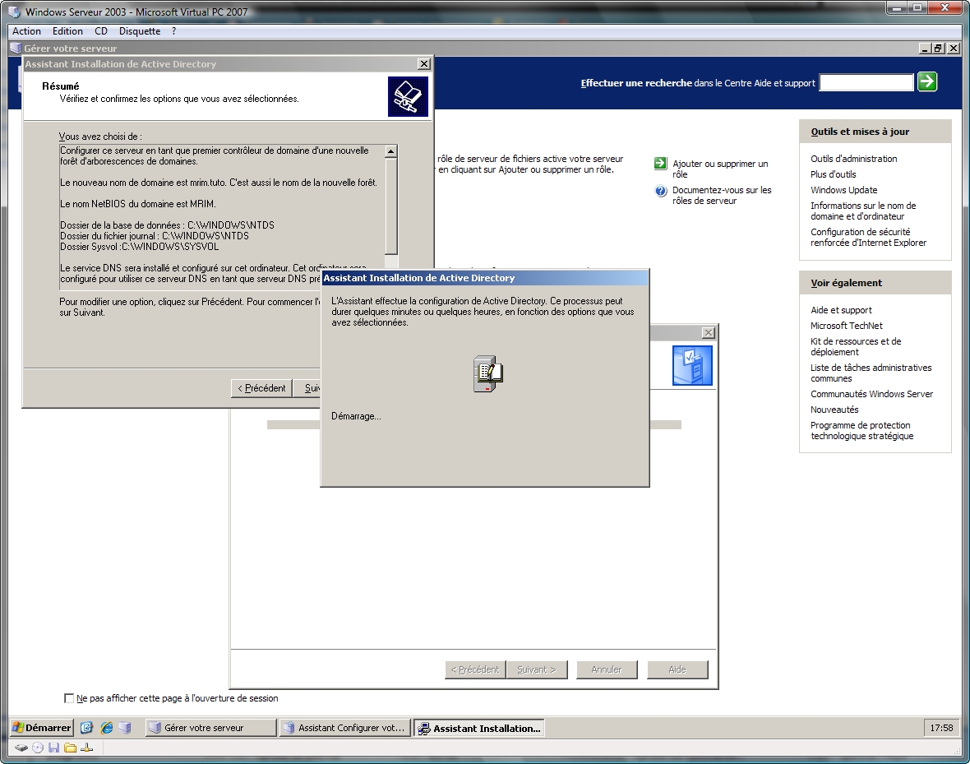Image resolution: width=970 pixels, height=764 pixels.
Task: Open the Disquette menu
Action: click(x=140, y=31)
